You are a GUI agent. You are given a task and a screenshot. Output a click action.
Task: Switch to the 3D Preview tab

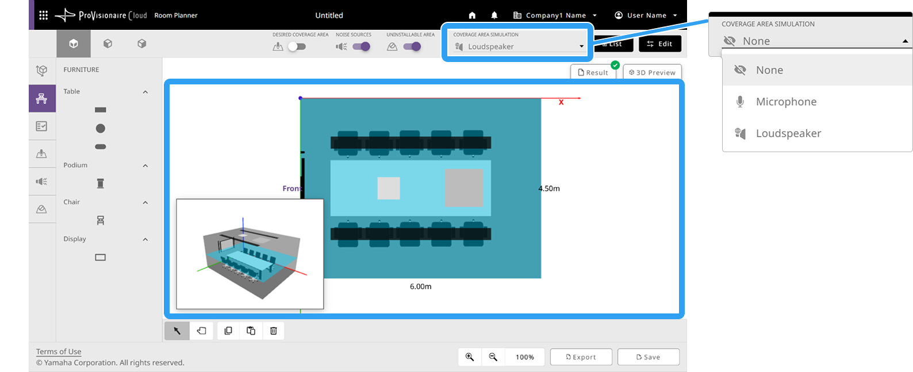(x=653, y=72)
